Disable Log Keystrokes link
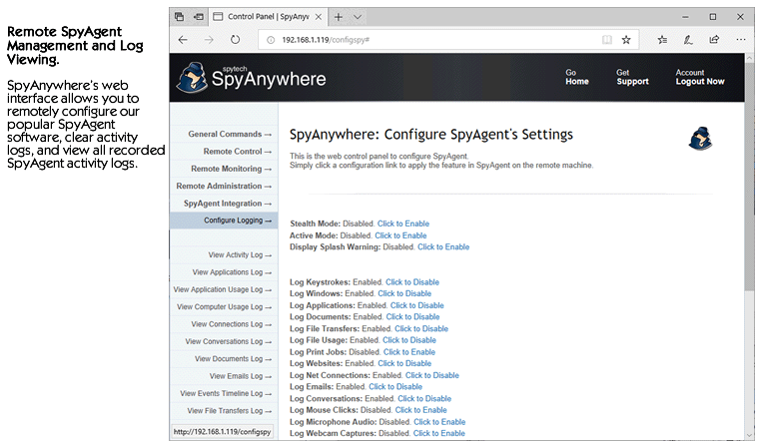Screen dimensions: 760x444 412,282
